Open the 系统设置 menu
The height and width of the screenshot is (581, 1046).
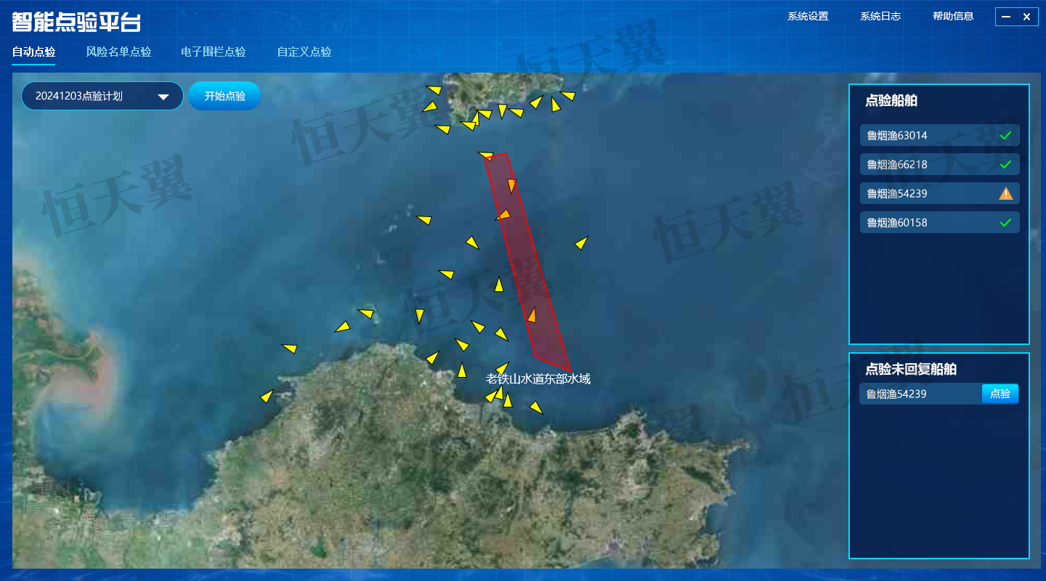[808, 16]
